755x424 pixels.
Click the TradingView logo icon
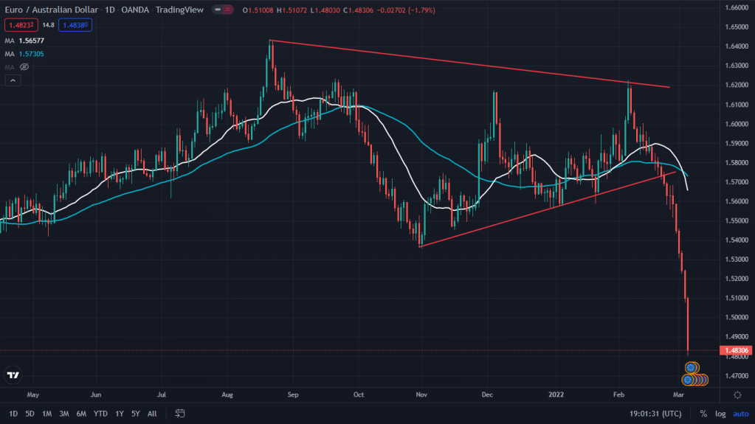(13, 375)
